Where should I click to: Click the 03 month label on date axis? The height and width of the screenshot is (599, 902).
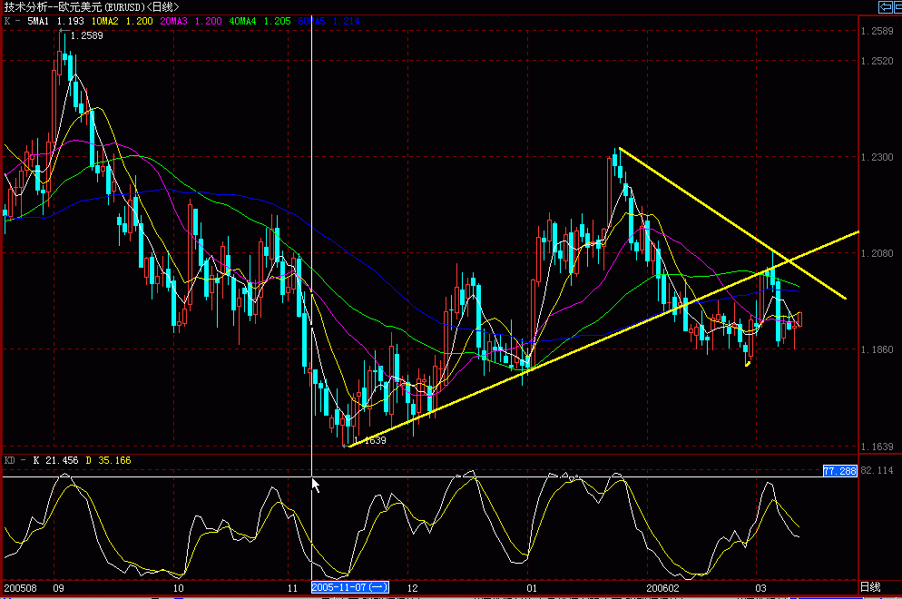[761, 588]
